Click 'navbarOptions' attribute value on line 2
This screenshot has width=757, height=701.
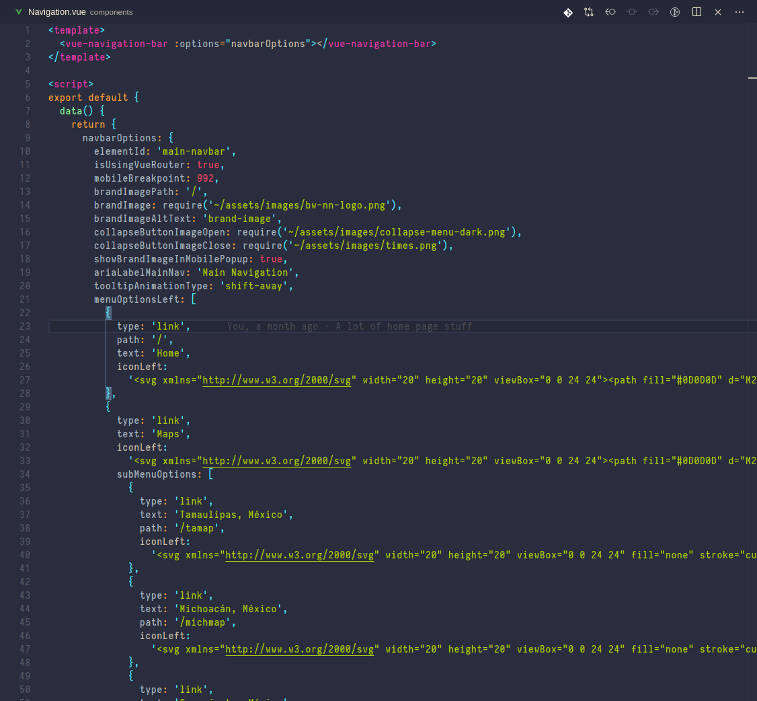268,44
